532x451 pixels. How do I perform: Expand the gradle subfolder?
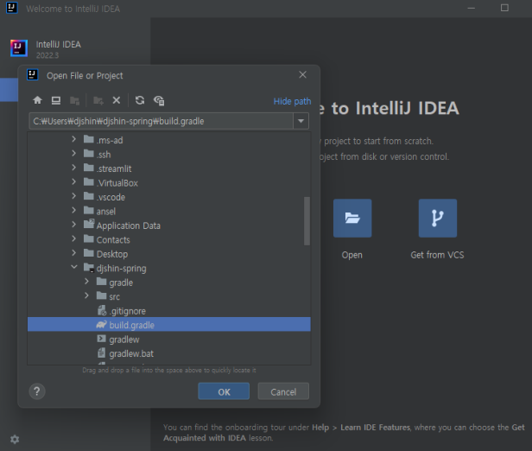point(87,282)
